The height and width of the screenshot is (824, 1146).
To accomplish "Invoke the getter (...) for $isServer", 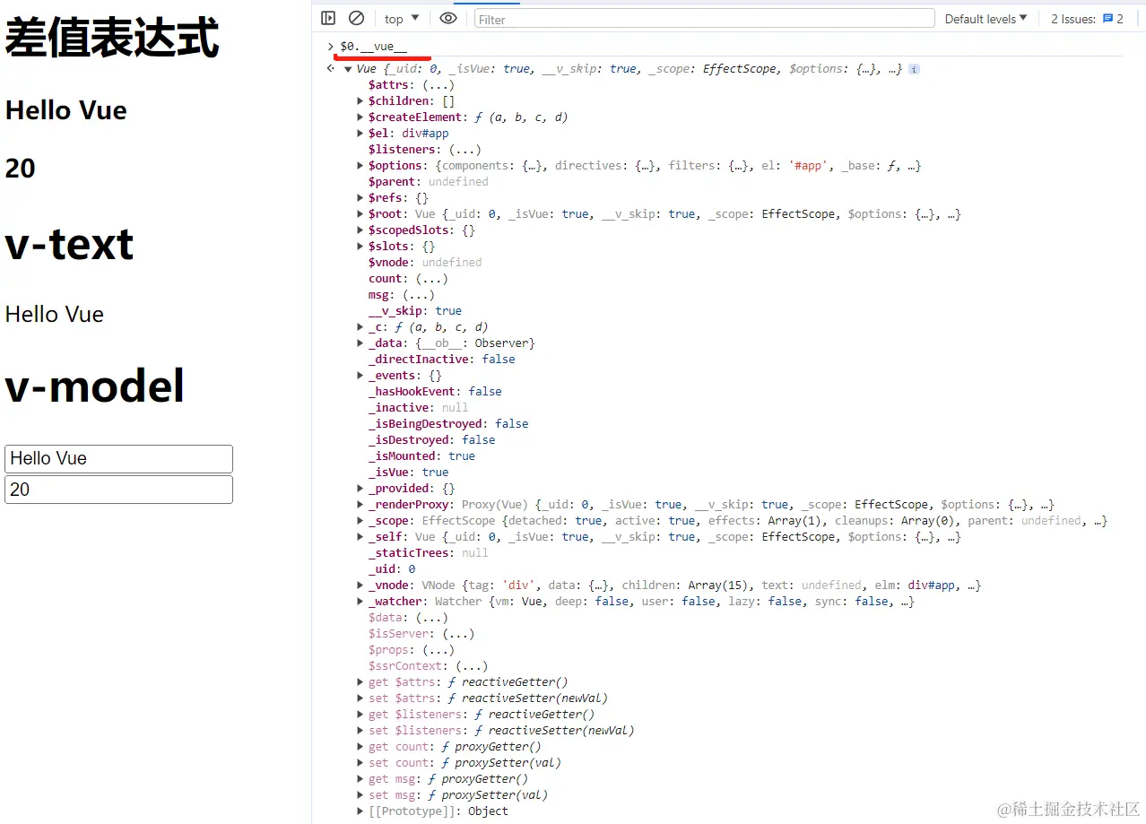I will click(458, 634).
